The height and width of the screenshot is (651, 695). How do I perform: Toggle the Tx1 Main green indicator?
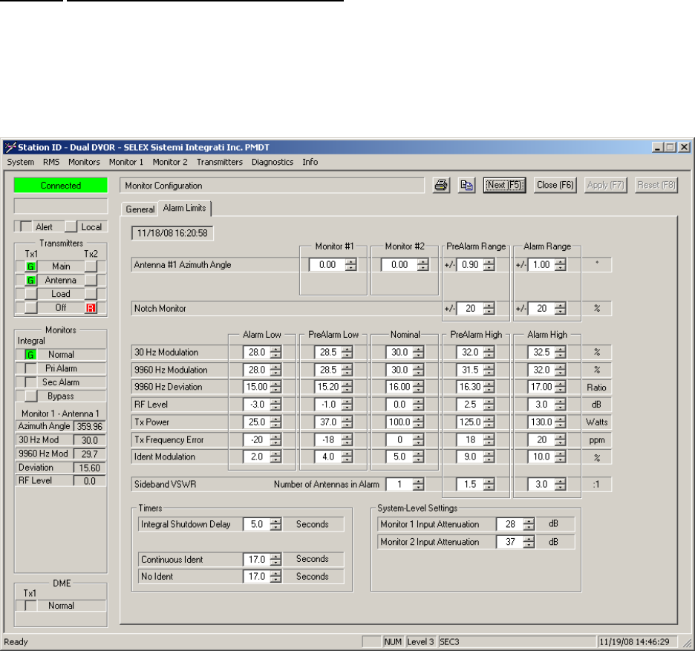pyautogui.click(x=30, y=266)
